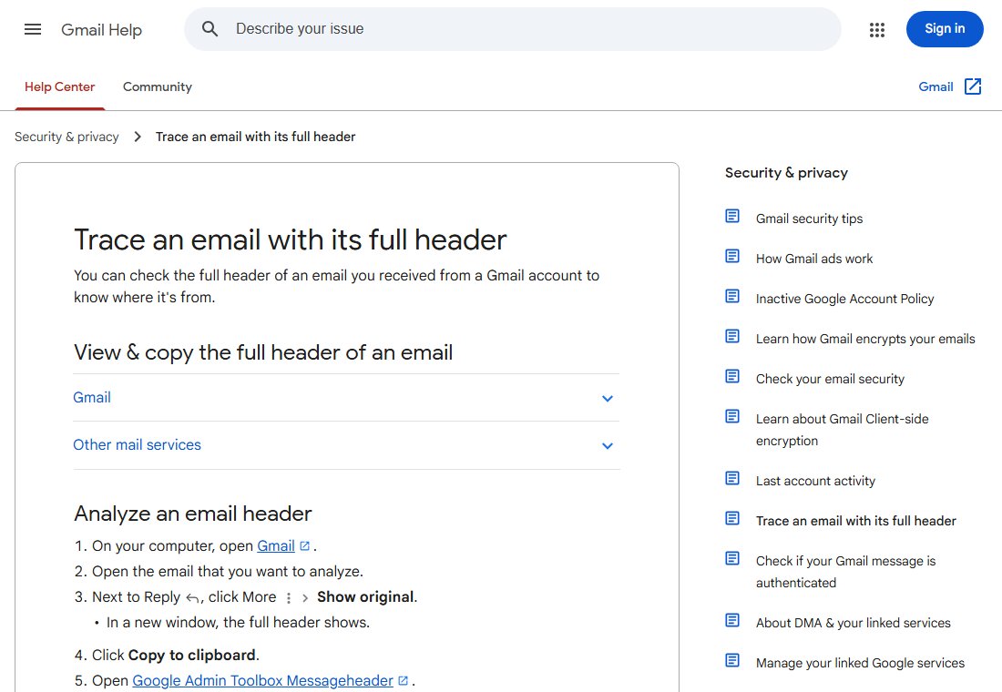The width and height of the screenshot is (1002, 692).
Task: Click the external-link icon after Messageheader link
Action: coord(403,681)
